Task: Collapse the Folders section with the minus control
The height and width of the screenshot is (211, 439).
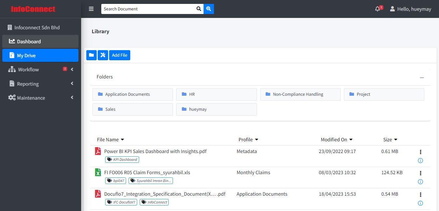Action: coord(422,78)
